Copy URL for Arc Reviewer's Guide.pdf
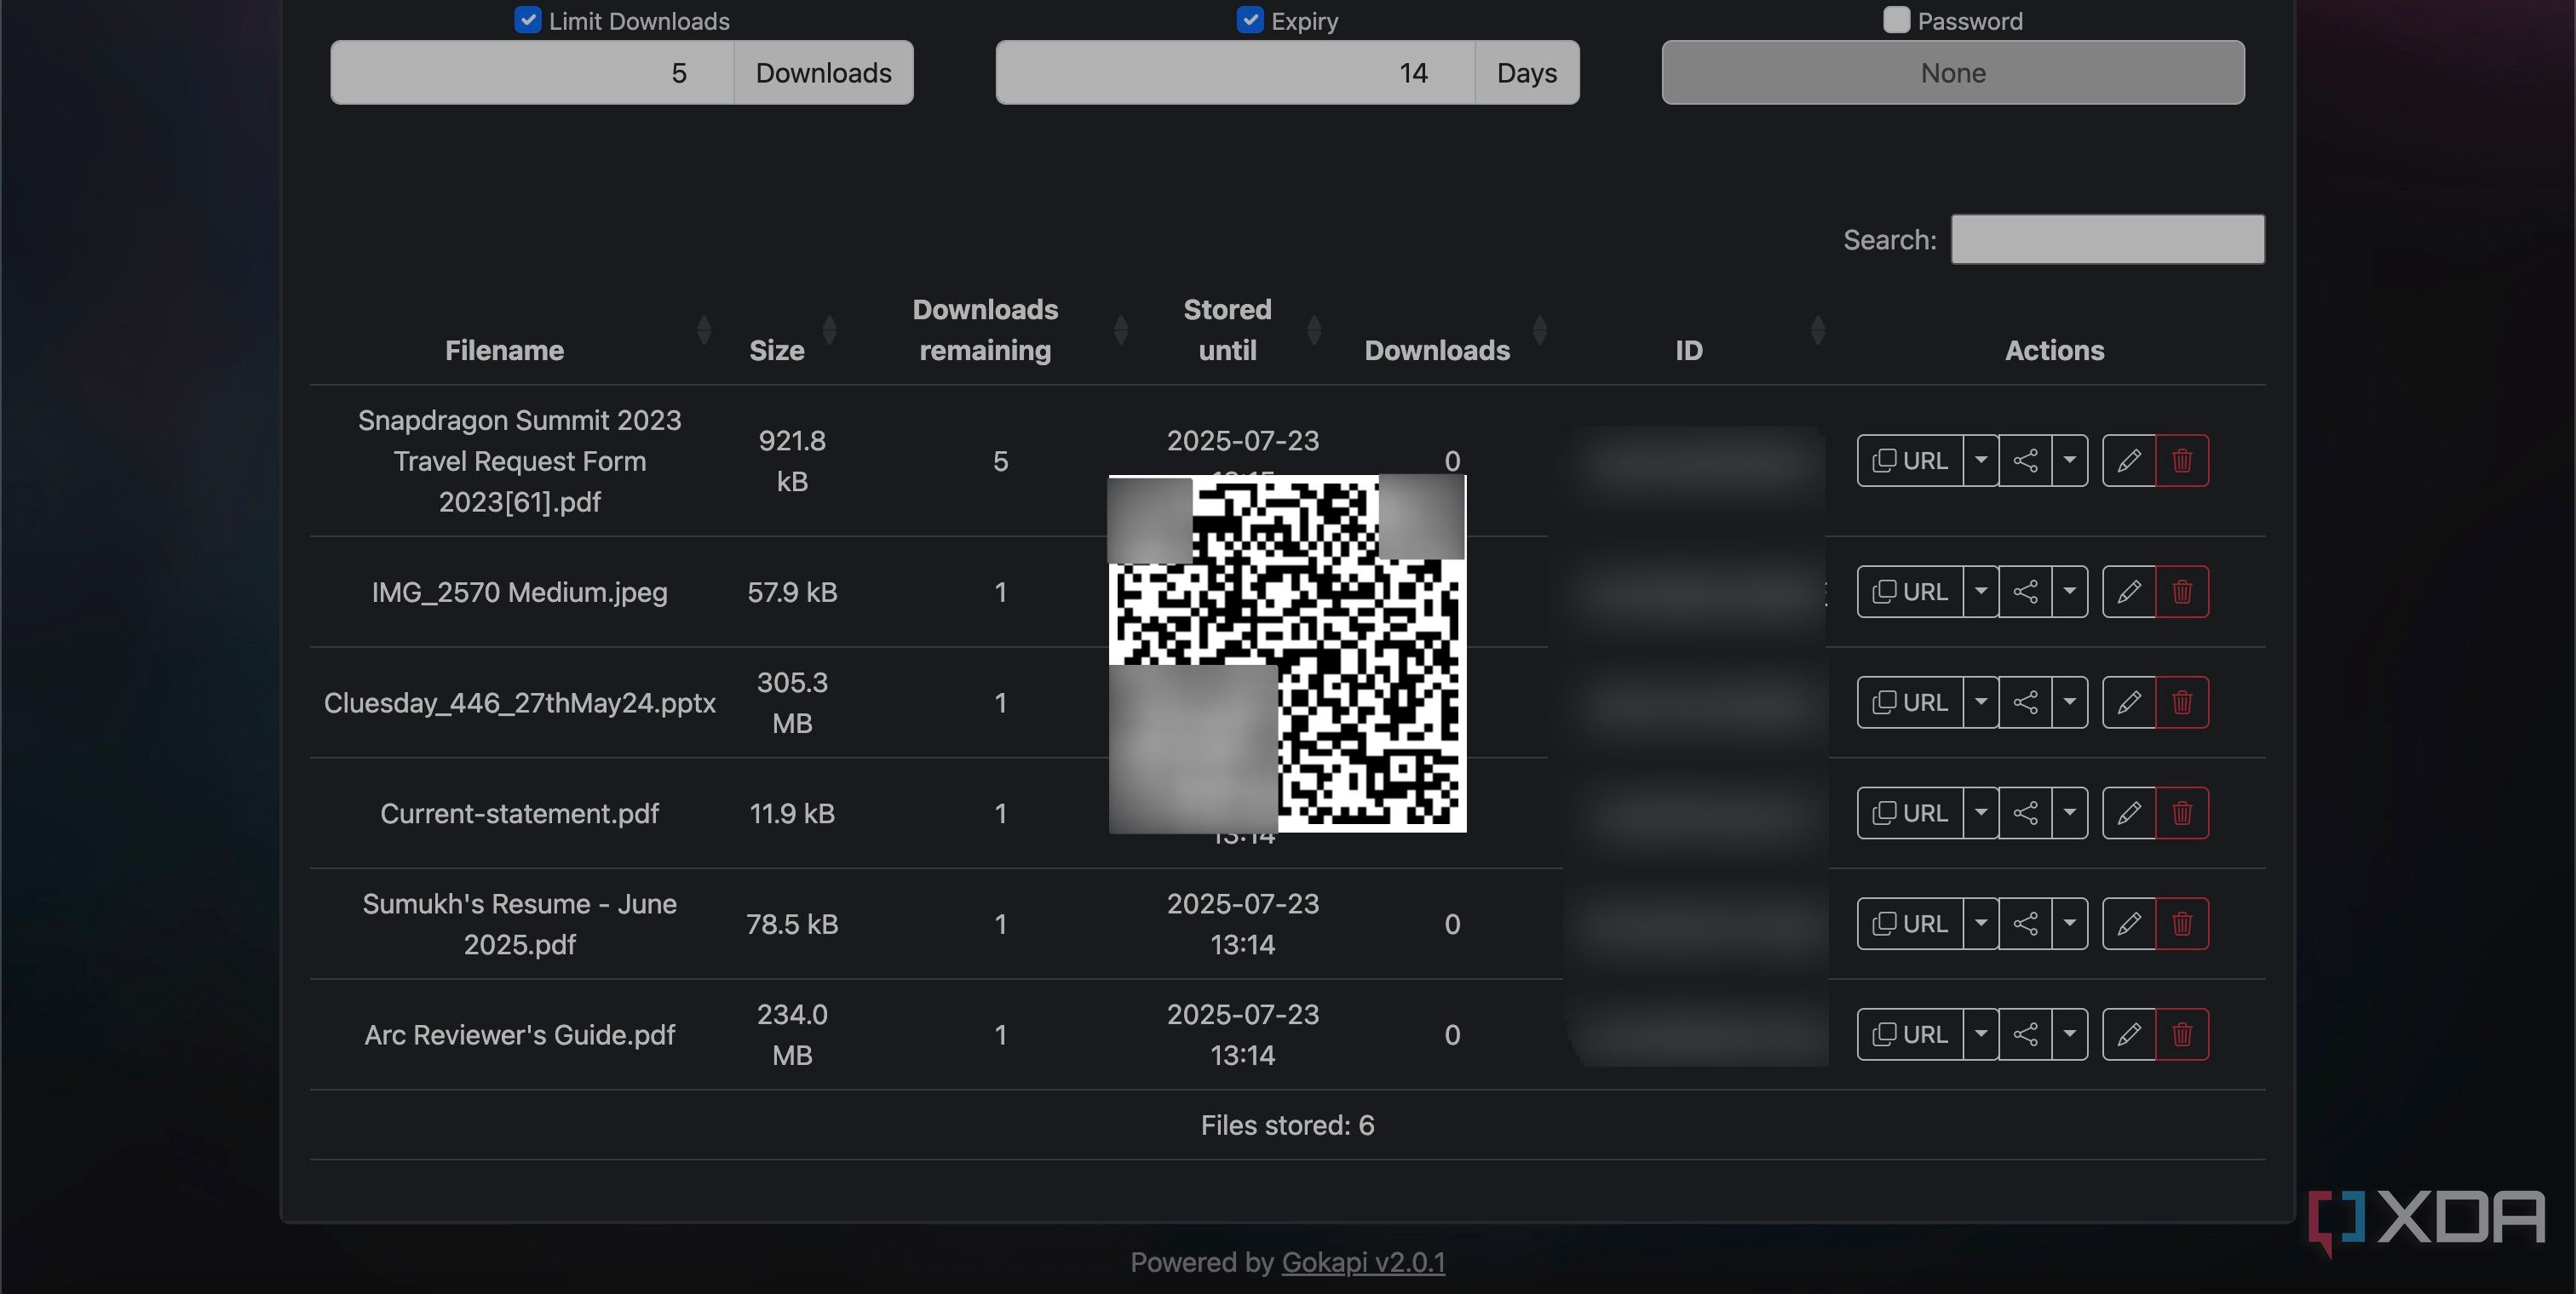The width and height of the screenshot is (2576, 1294). (1910, 1034)
